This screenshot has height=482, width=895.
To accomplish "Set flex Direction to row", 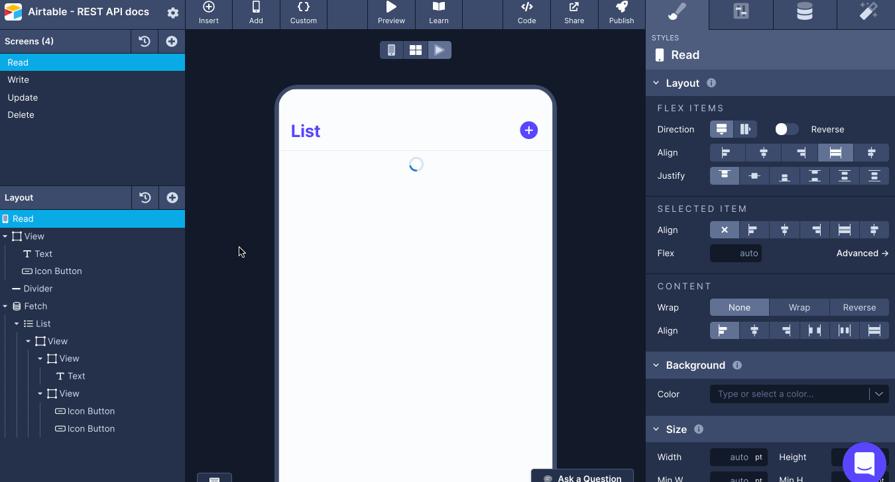I will coord(746,129).
